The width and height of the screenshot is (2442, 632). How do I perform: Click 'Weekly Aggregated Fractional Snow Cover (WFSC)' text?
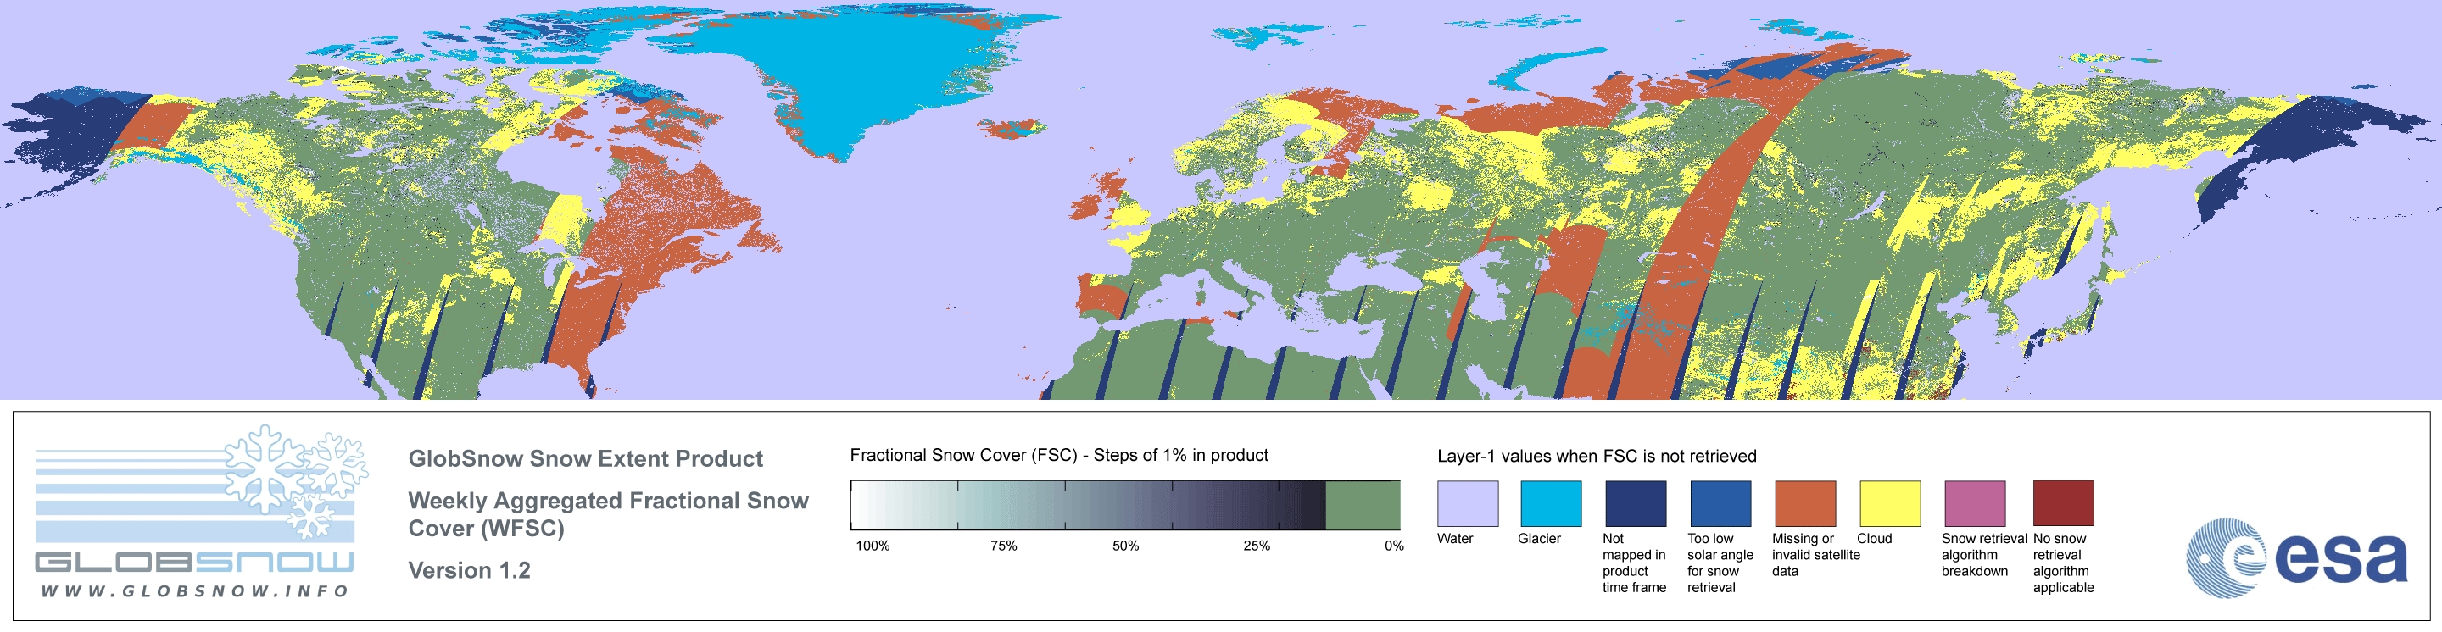coord(608,514)
